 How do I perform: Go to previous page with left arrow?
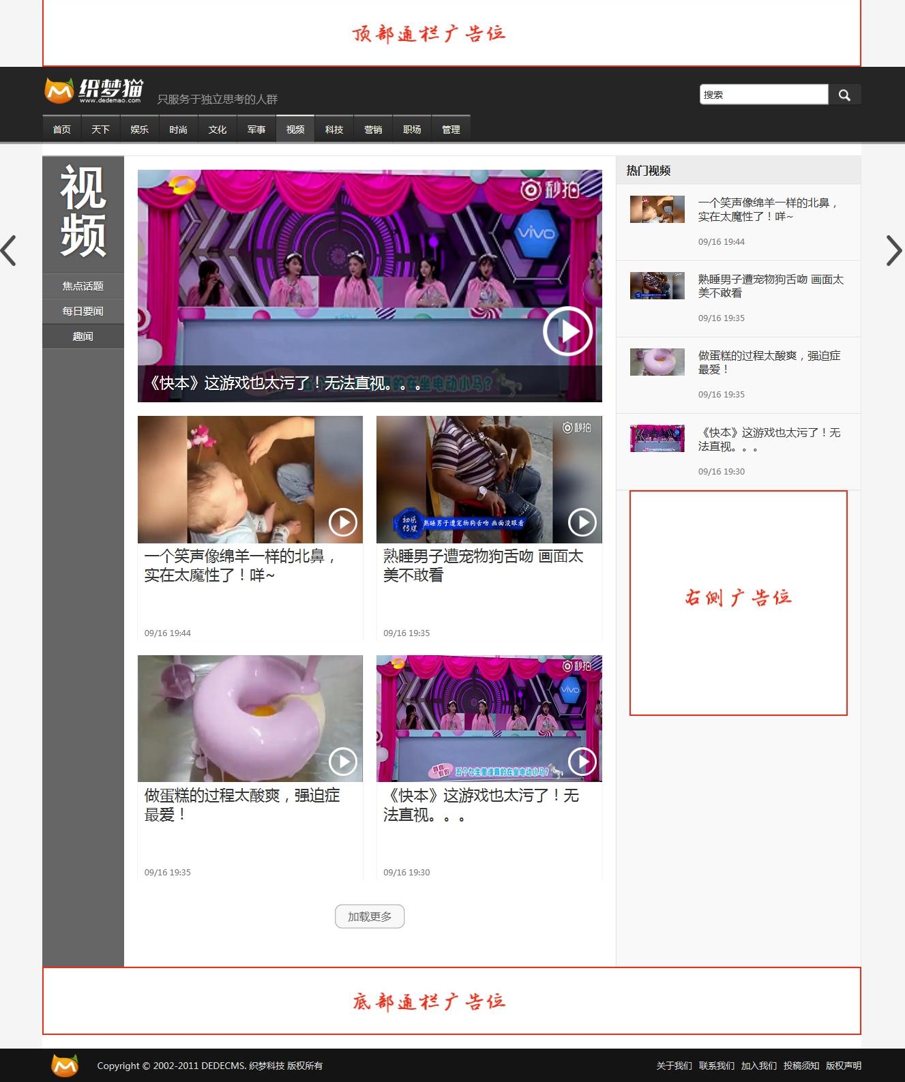9,250
